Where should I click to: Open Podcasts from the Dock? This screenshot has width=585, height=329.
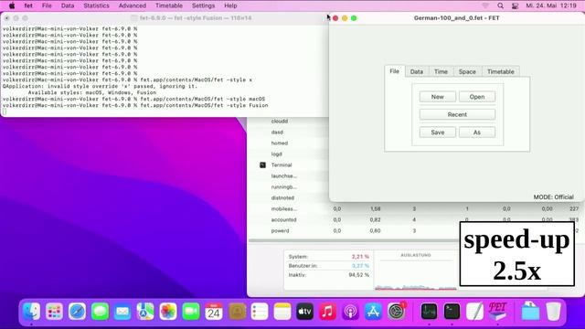pyautogui.click(x=350, y=311)
